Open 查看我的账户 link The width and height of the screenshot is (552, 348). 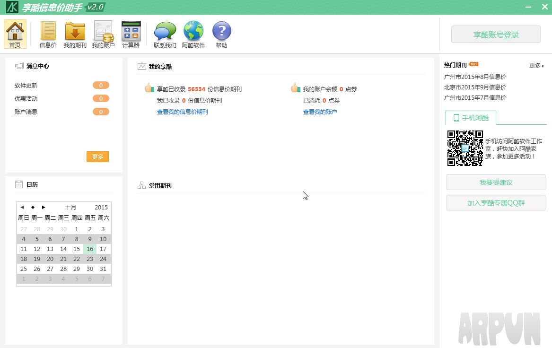(320, 112)
